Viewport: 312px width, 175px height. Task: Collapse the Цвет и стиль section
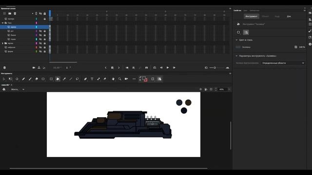tap(236, 40)
